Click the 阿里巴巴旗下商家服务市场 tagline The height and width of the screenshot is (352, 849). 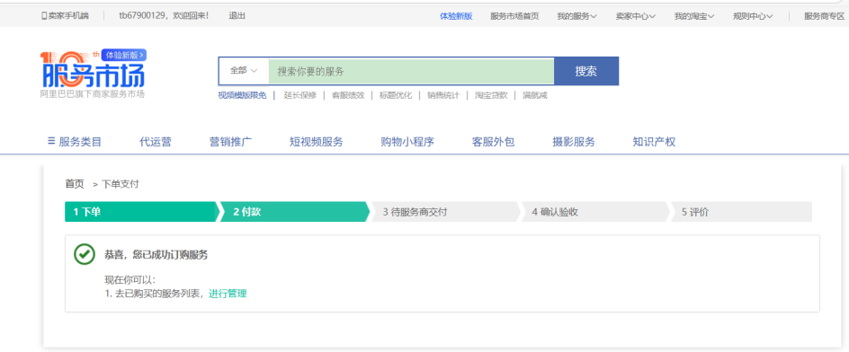(92, 94)
